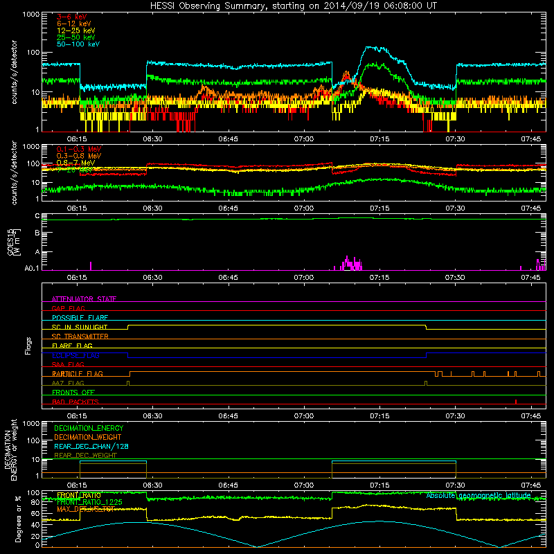Click the 07:30 time tick under the decimation panel

point(455,485)
